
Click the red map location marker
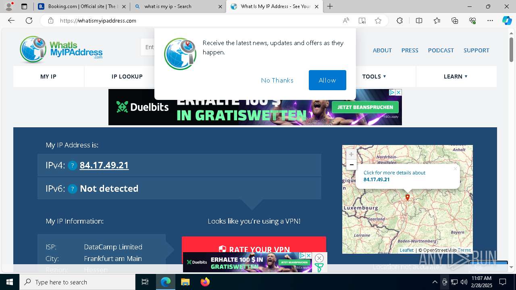(x=408, y=197)
